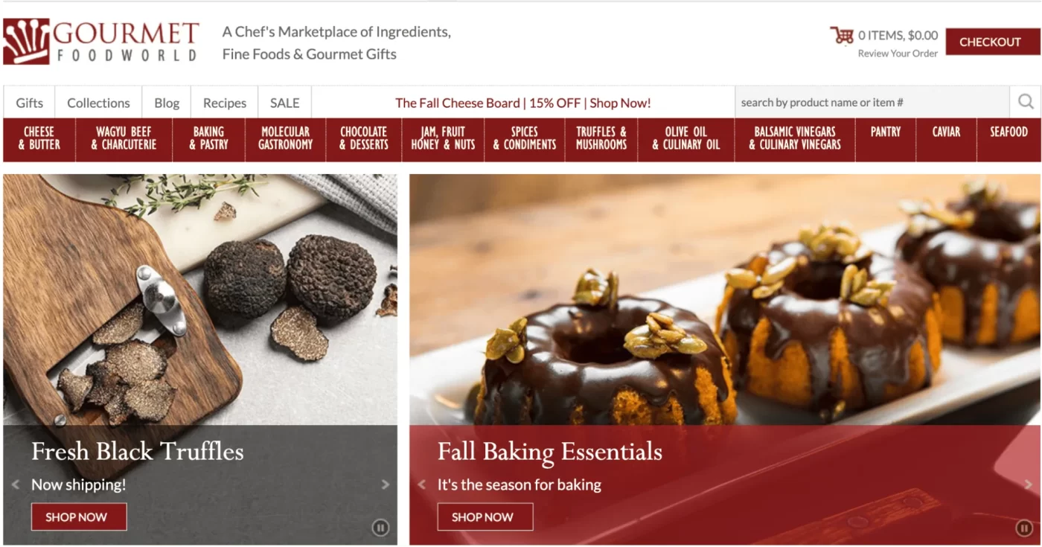Image resolution: width=1042 pixels, height=547 pixels.
Task: Advance to next slide on truffles banner
Action: [x=386, y=484]
